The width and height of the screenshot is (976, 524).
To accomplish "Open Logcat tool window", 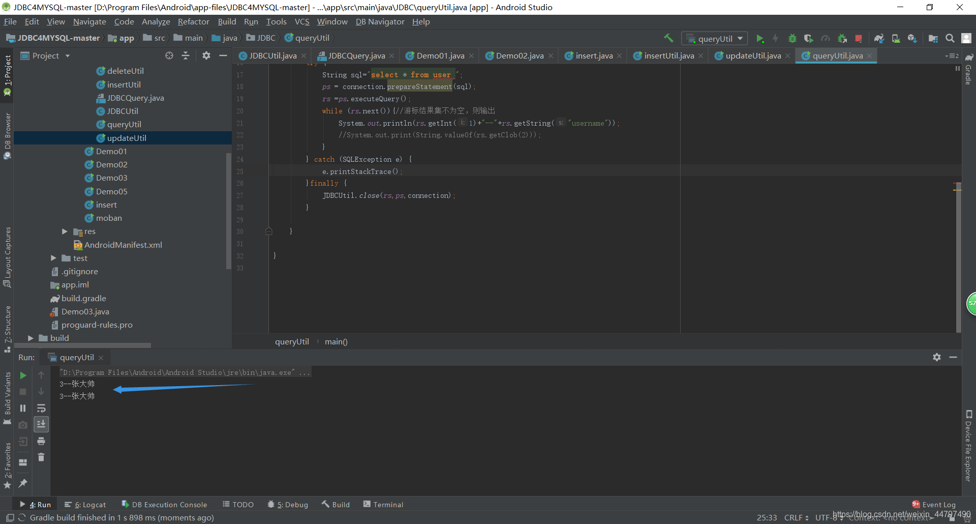I will click(x=85, y=505).
